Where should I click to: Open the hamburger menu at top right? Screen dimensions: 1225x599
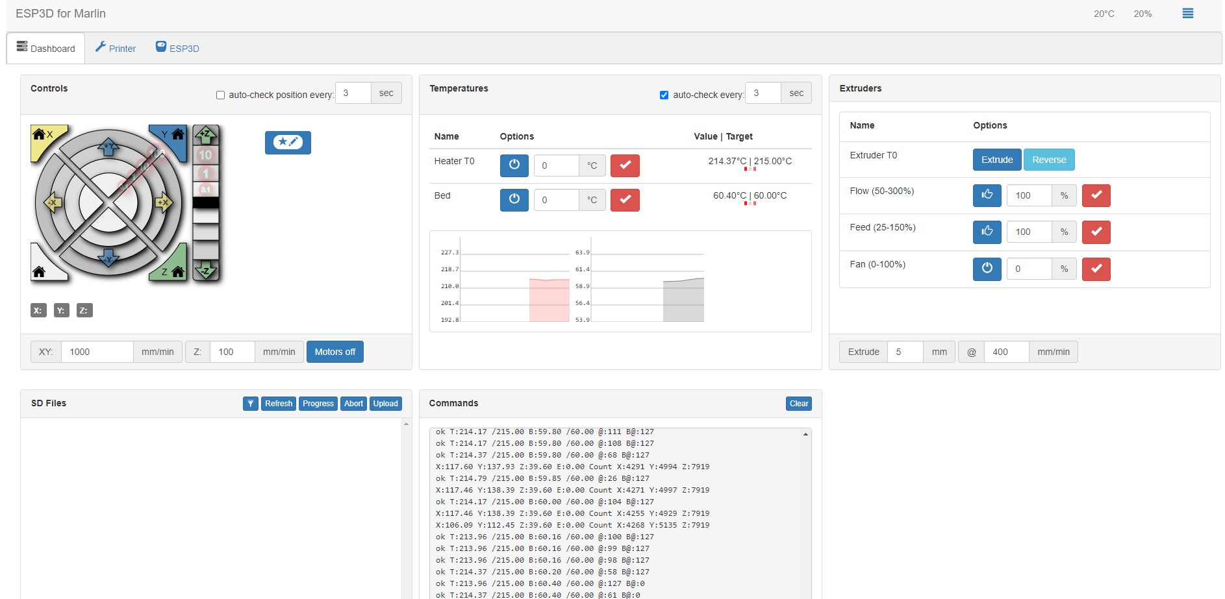pos(1187,14)
